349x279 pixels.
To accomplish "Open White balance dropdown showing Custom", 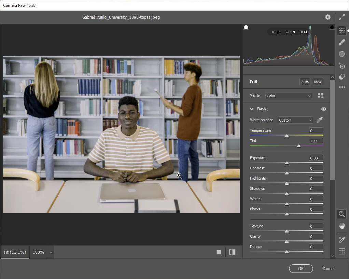I will click(x=295, y=120).
